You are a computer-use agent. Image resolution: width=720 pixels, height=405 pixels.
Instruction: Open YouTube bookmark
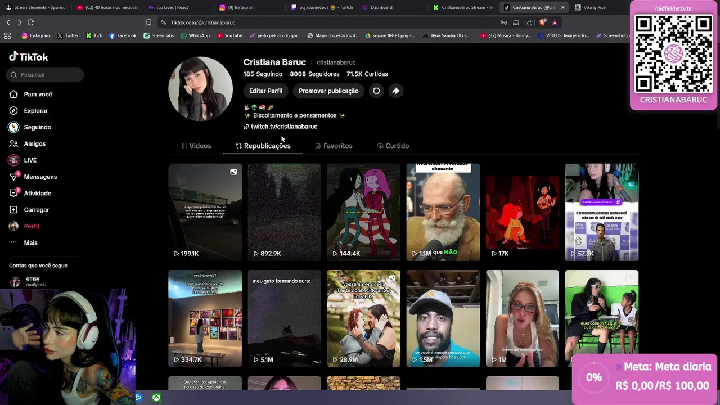pyautogui.click(x=230, y=35)
